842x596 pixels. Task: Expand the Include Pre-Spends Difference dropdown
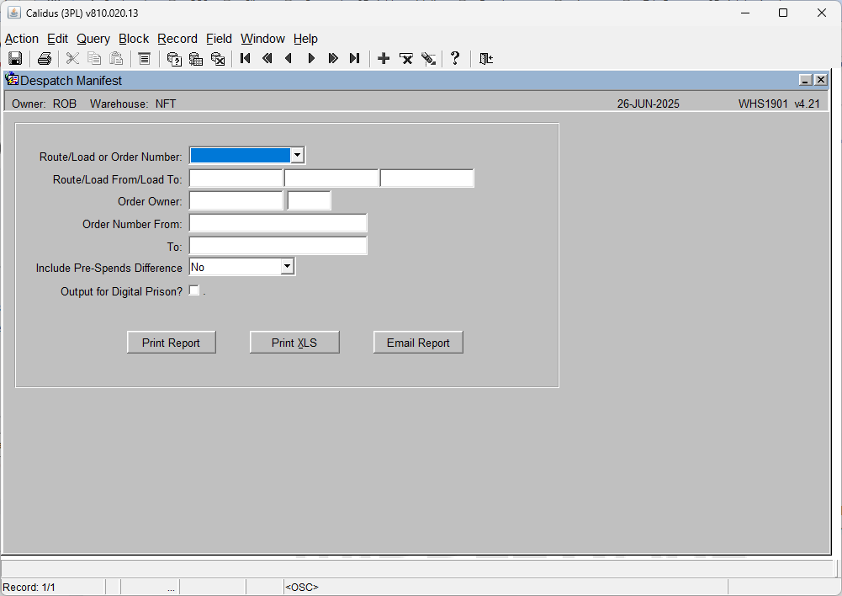click(x=288, y=267)
